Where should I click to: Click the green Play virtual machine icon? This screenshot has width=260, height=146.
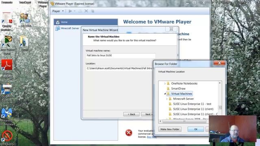point(70,11)
